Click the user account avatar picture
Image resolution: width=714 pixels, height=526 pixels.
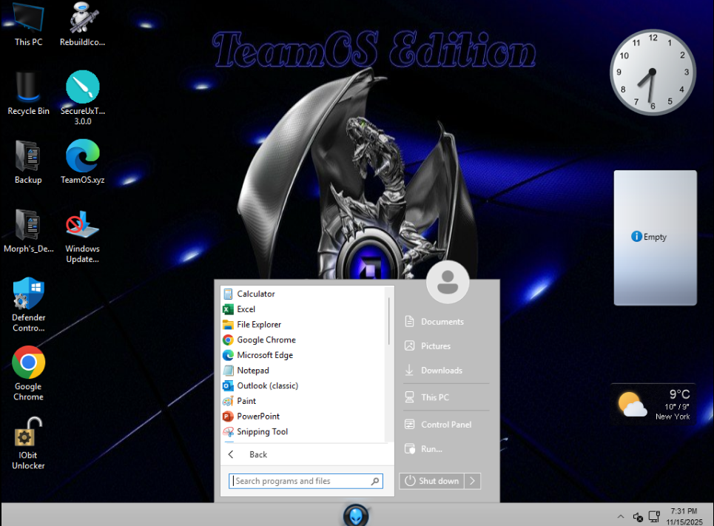coord(448,282)
